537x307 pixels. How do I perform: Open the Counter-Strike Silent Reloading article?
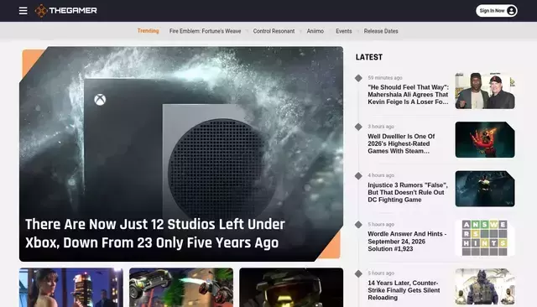404,290
